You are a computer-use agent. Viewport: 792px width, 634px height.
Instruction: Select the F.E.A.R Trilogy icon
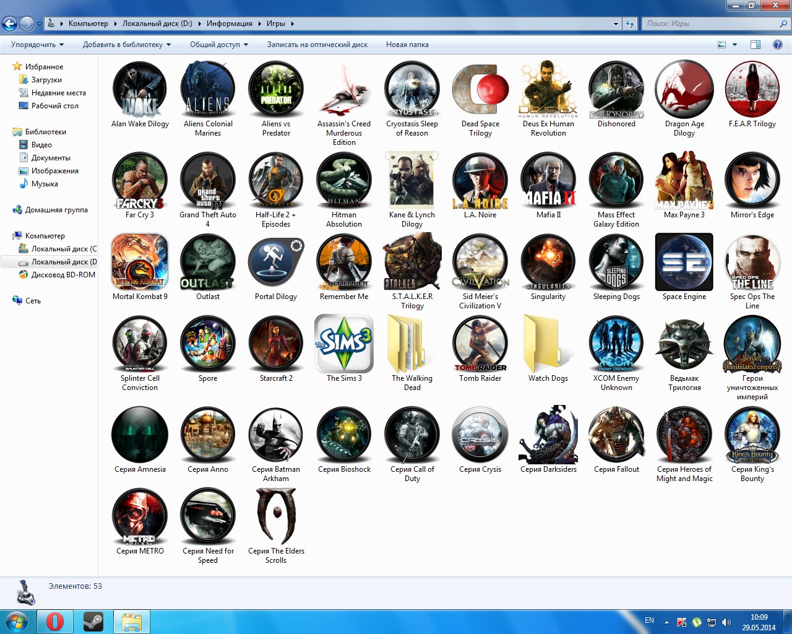click(x=752, y=89)
